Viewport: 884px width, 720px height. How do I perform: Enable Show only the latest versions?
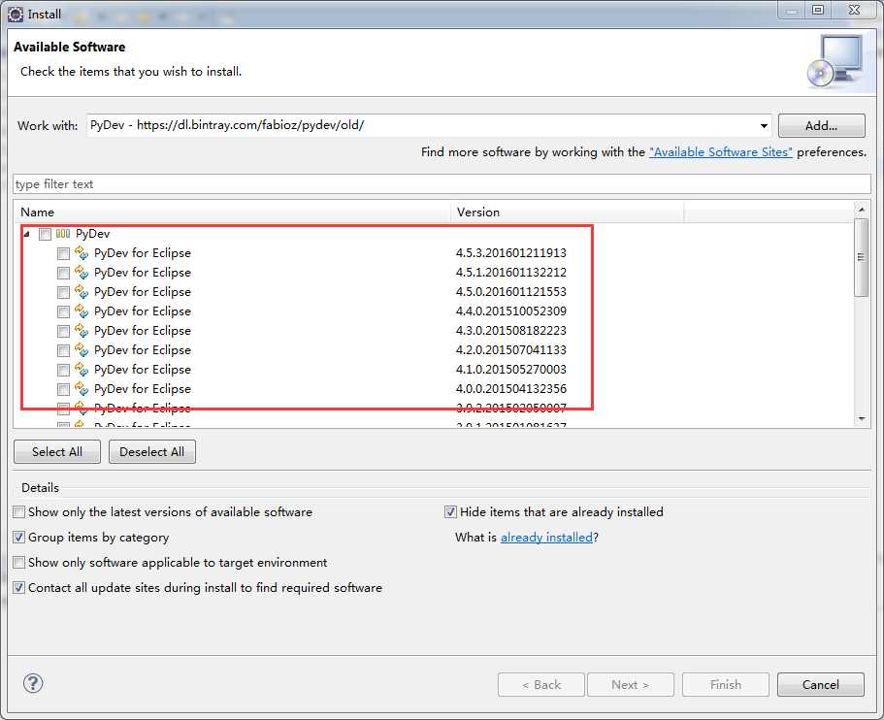pyautogui.click(x=19, y=512)
